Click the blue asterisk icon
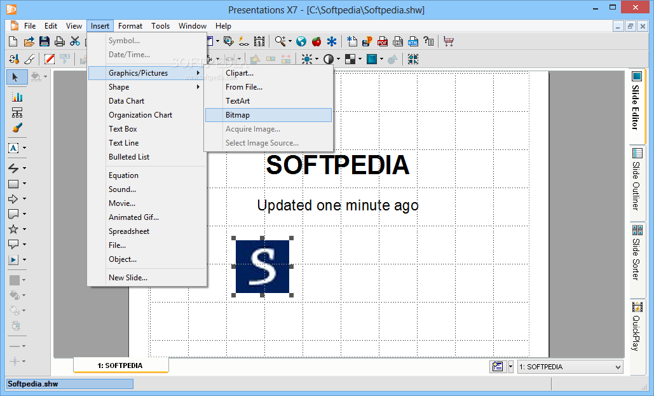This screenshot has width=654, height=396. 332,41
